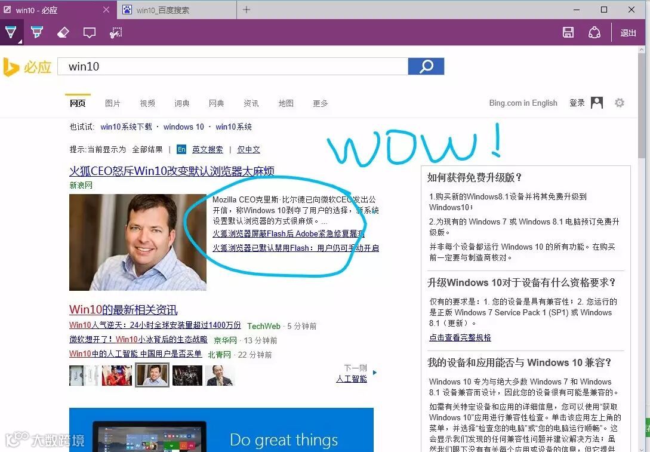The width and height of the screenshot is (650, 452).
Task: Maximize the browser window
Action: [x=604, y=10]
